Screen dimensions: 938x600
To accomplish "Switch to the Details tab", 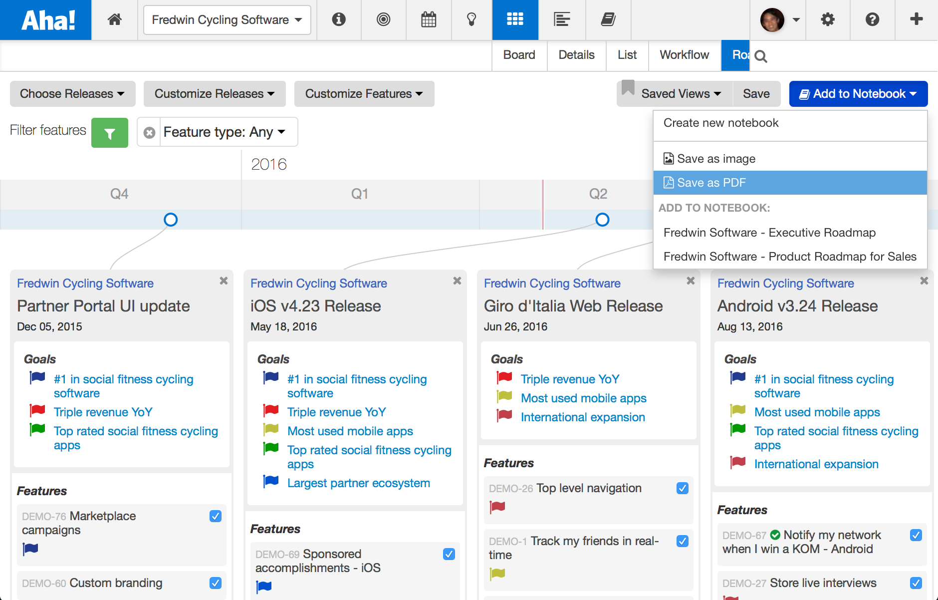I will click(576, 55).
